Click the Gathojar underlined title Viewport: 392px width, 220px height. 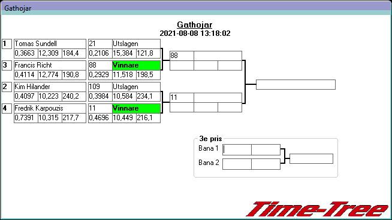tap(194, 25)
